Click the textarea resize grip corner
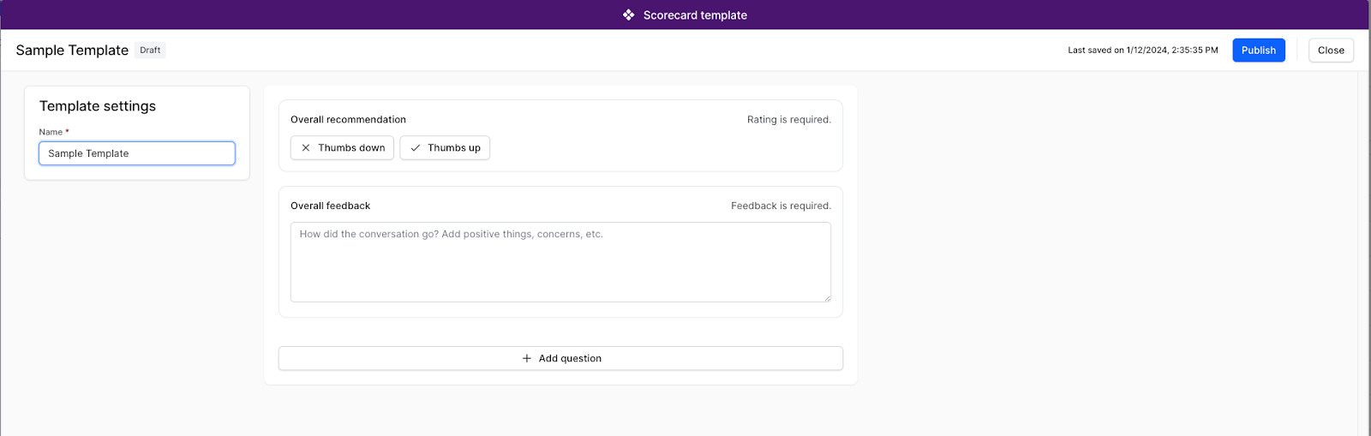 coord(827,298)
